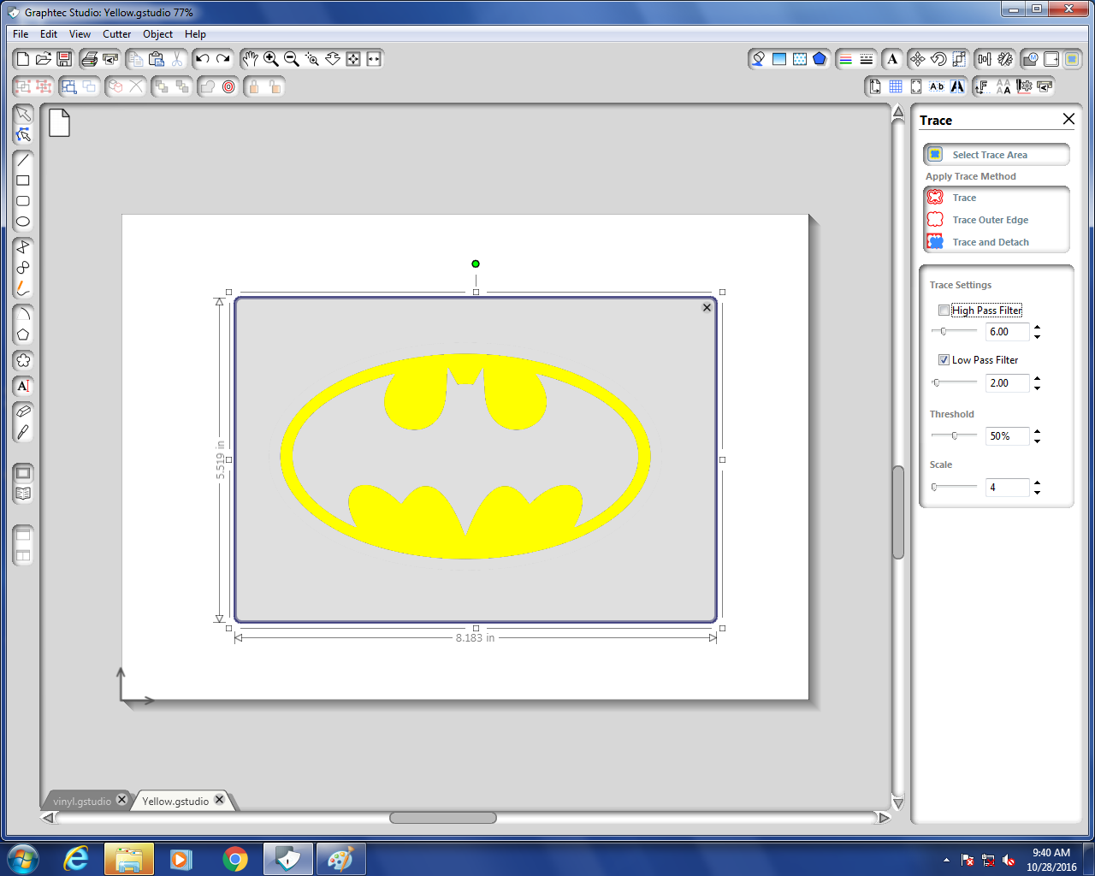This screenshot has width=1095, height=876.
Task: Open the blue Trace panel icon
Action: pyautogui.click(x=1071, y=59)
